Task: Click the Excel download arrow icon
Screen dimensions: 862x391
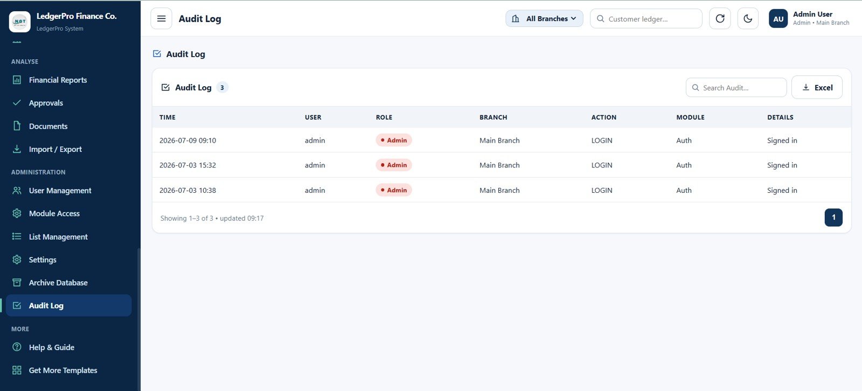Action: coord(806,87)
